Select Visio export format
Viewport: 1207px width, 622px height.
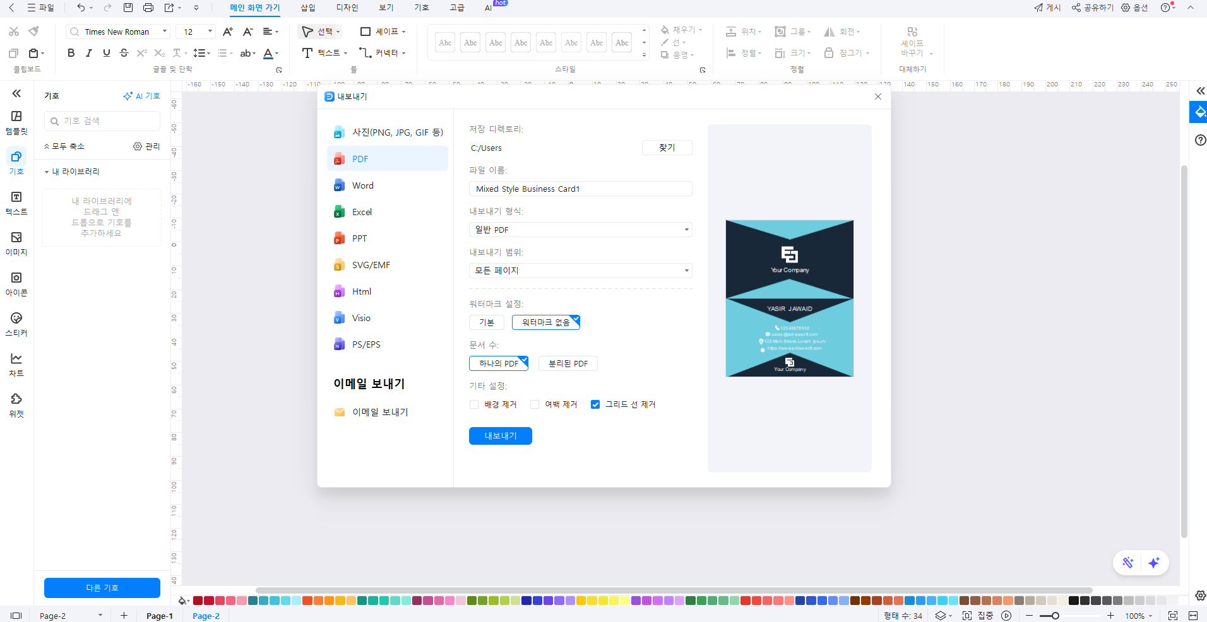[x=388, y=318]
